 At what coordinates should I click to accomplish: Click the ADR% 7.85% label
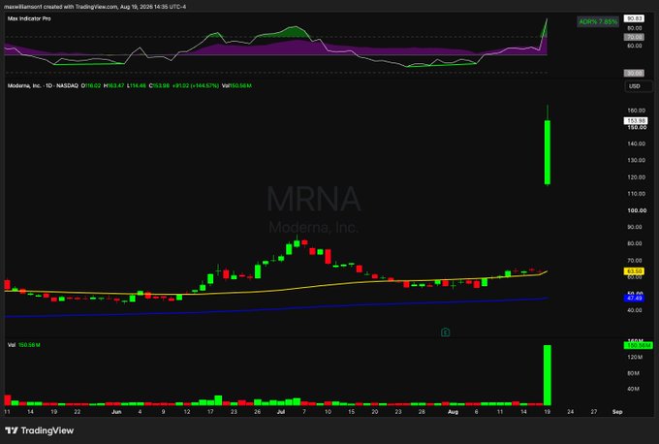pyautogui.click(x=598, y=21)
